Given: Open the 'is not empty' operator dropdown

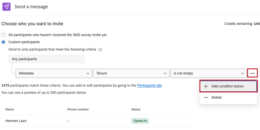Looking at the screenshot, I should 208,73.
